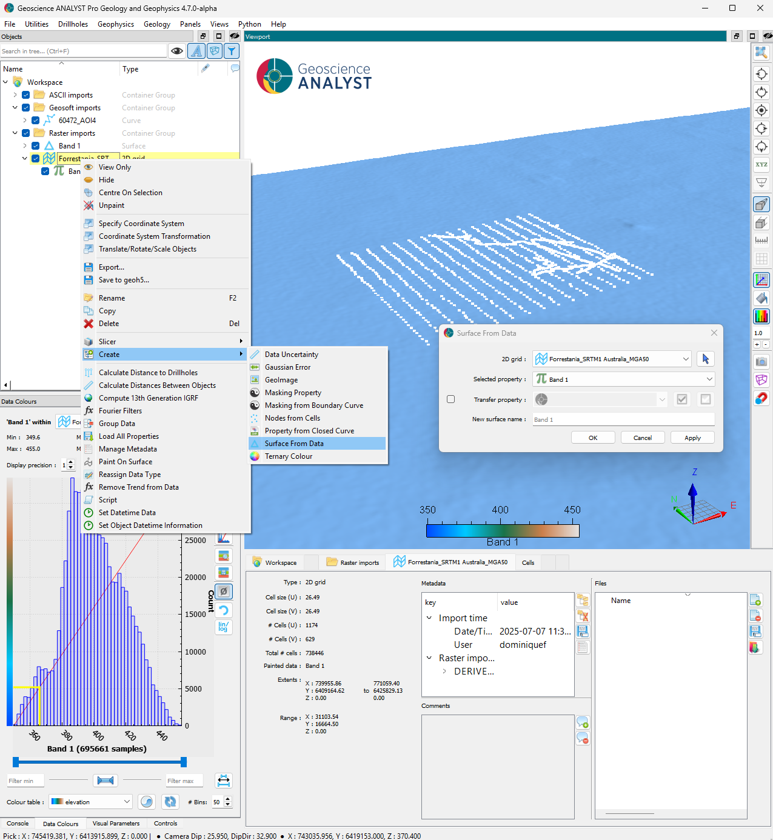Switch to the Visual Parameters tab

click(116, 824)
